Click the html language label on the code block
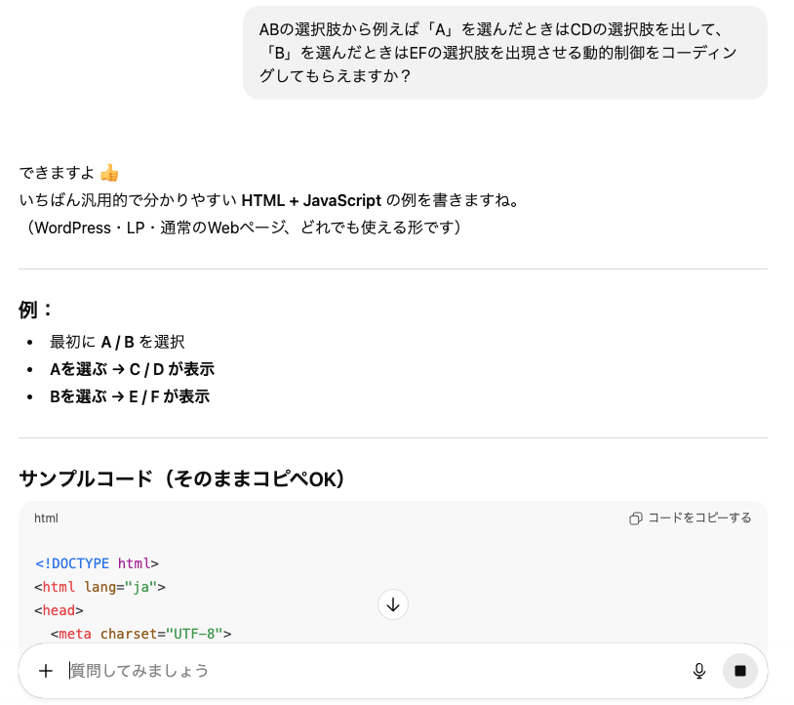 pyautogui.click(x=46, y=518)
